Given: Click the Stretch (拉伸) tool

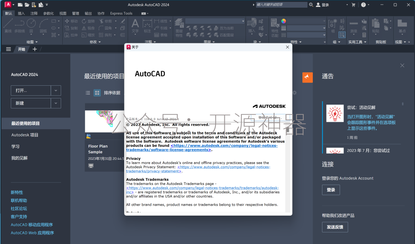Looking at the screenshot, I should [x=71, y=35].
